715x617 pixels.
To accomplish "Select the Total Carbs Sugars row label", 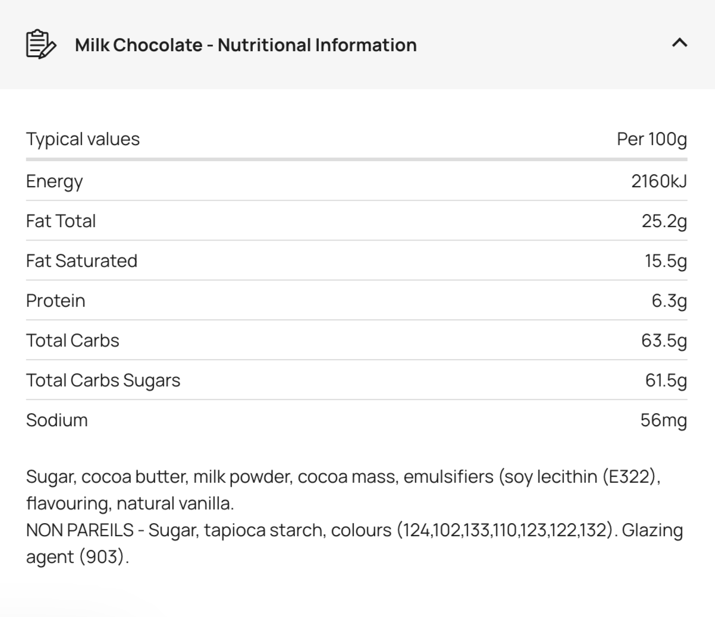I will [103, 380].
